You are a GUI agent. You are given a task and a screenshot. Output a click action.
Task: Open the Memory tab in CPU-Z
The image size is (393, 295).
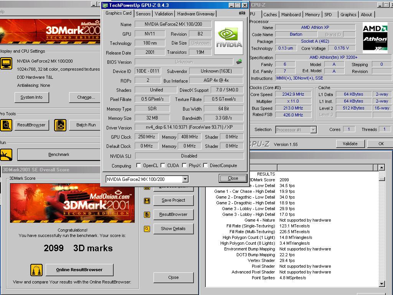click(312, 15)
